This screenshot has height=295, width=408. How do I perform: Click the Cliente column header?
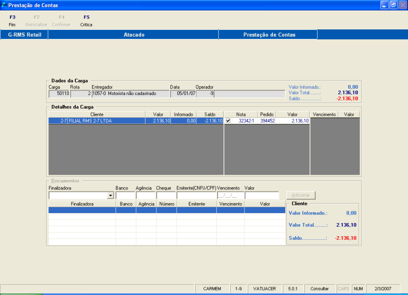pos(97,114)
